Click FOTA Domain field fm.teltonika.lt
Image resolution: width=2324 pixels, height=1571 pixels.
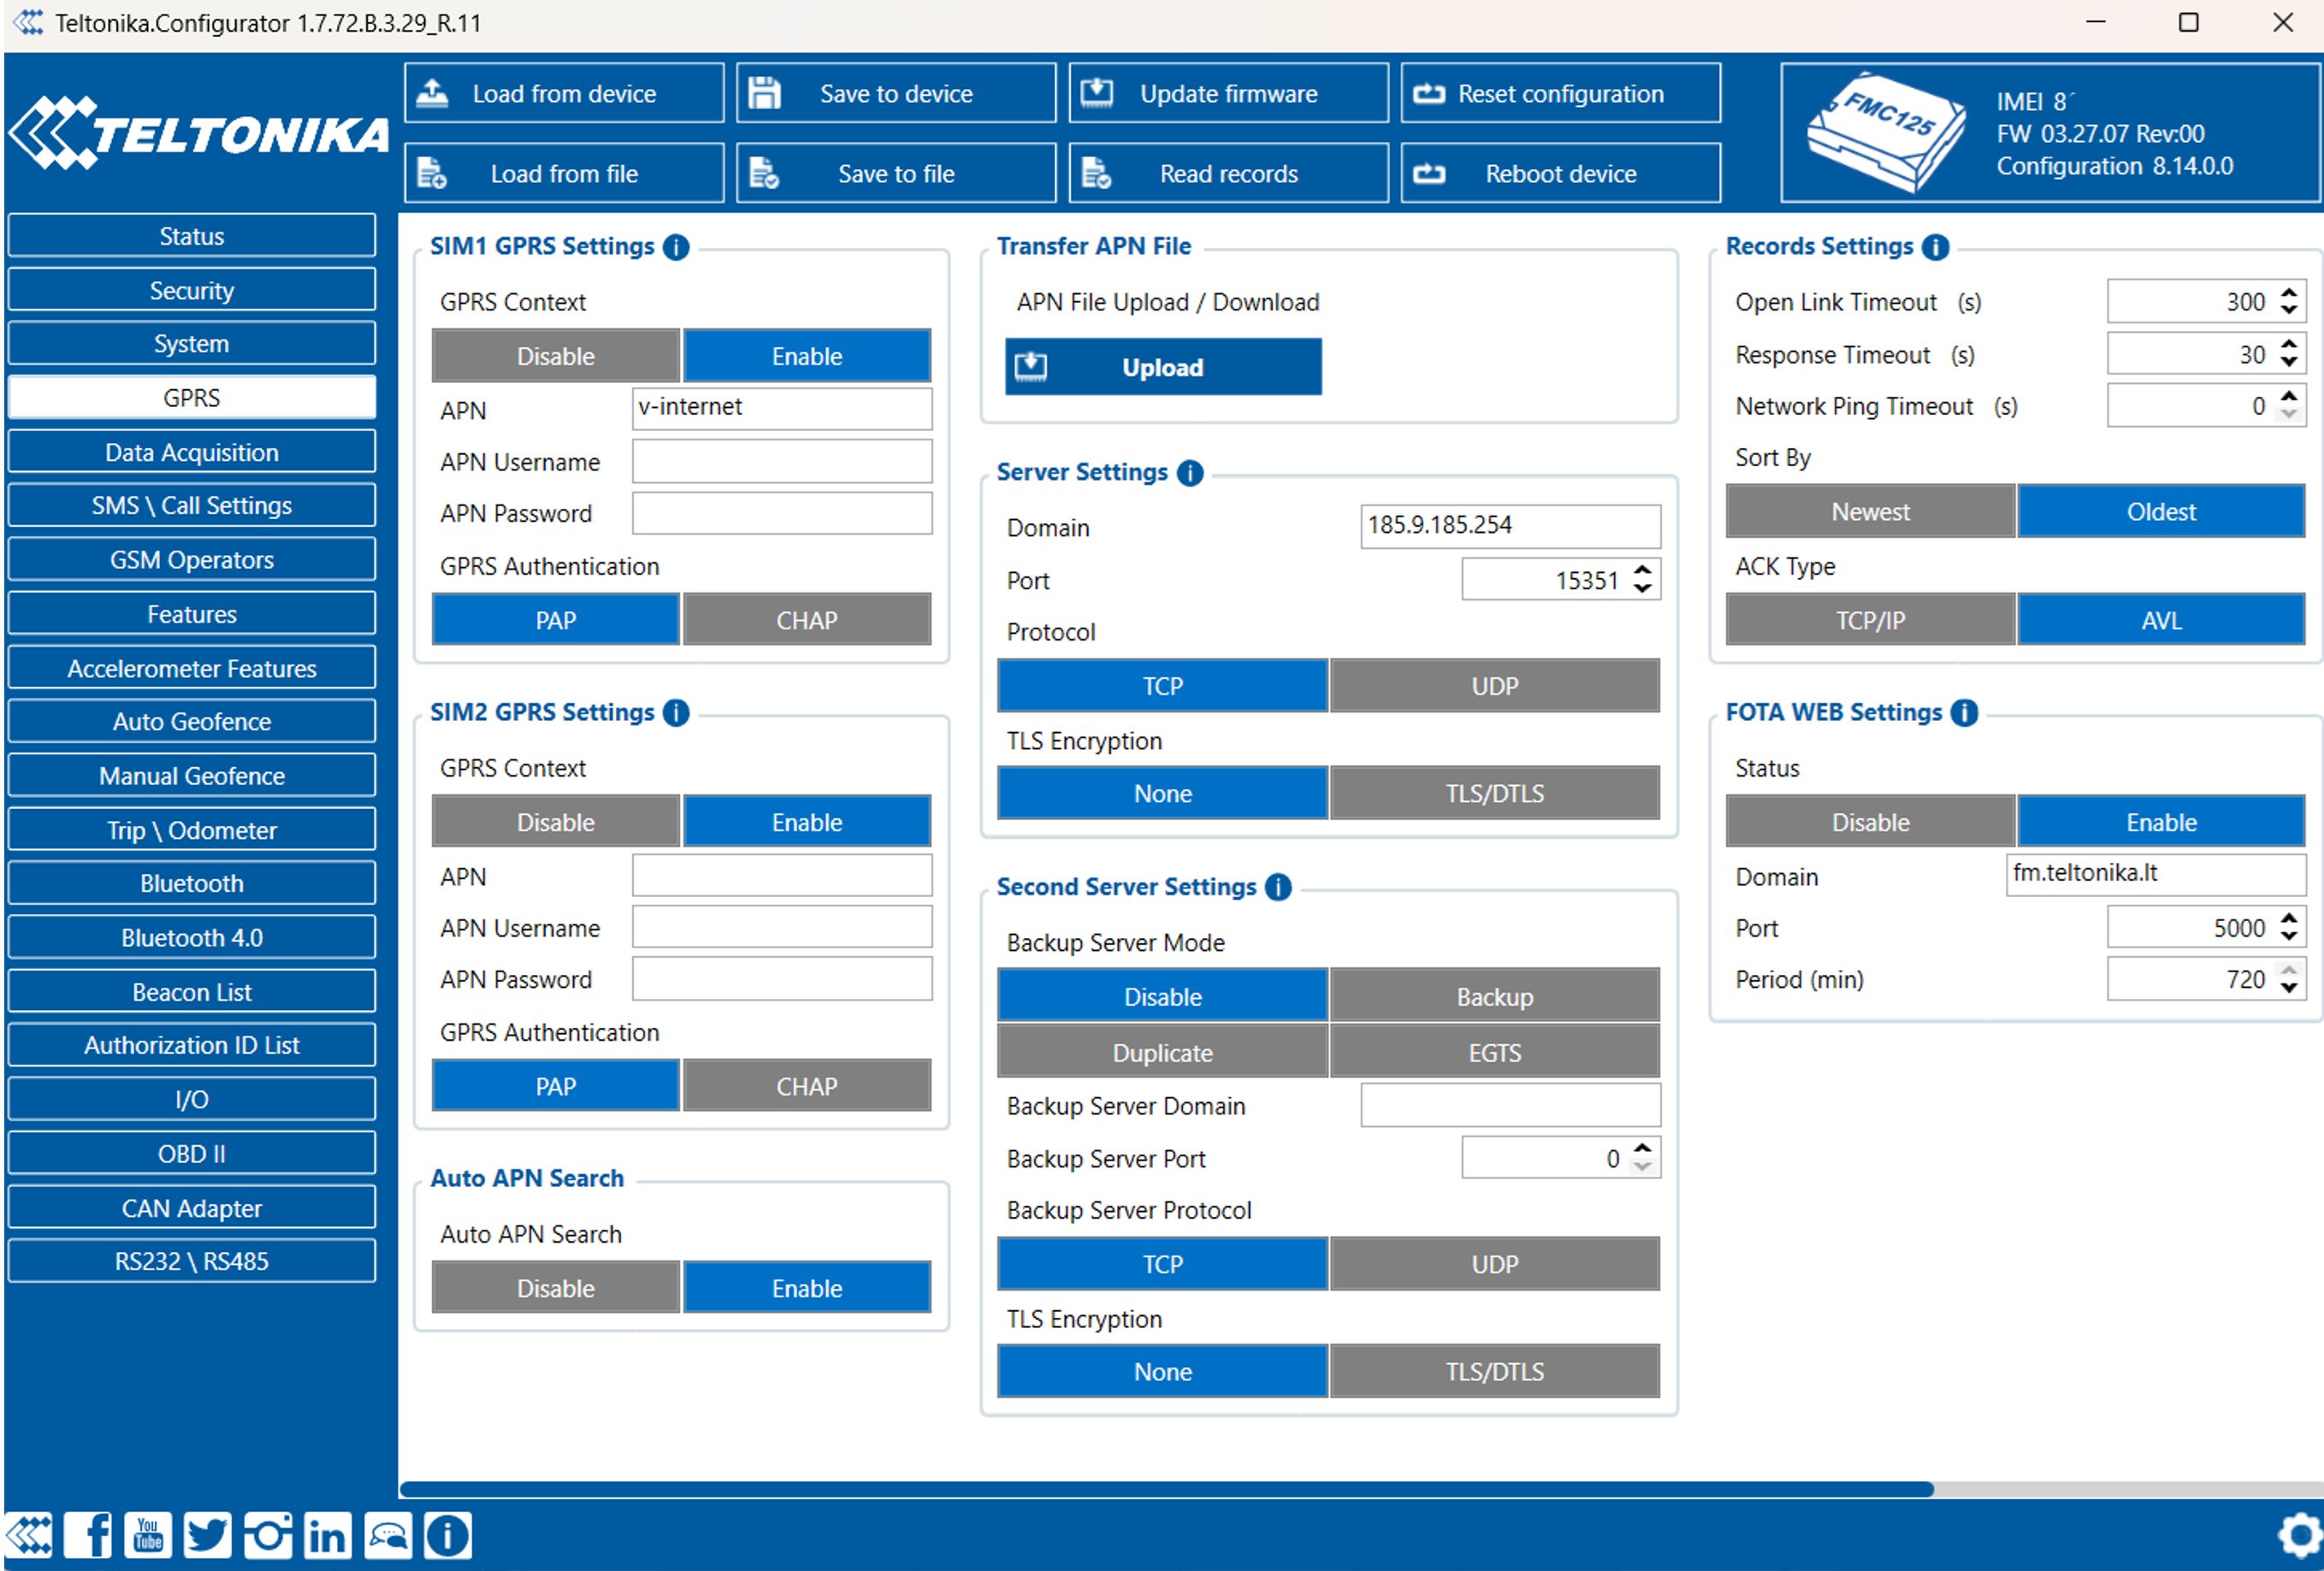(2156, 874)
